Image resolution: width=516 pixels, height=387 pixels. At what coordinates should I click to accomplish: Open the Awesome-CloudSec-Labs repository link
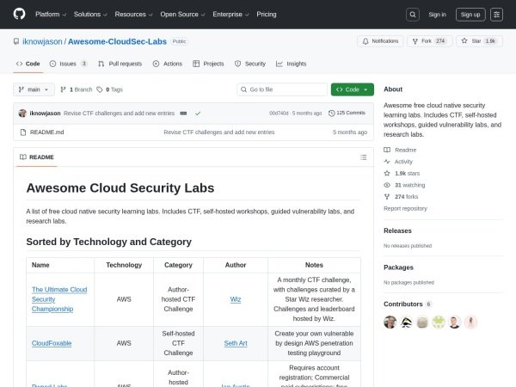(x=117, y=41)
